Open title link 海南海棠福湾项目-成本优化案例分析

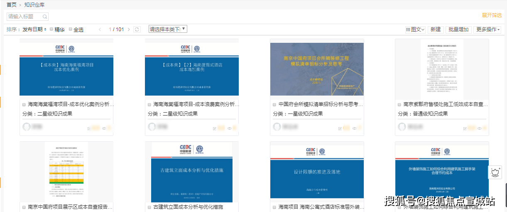71,104
